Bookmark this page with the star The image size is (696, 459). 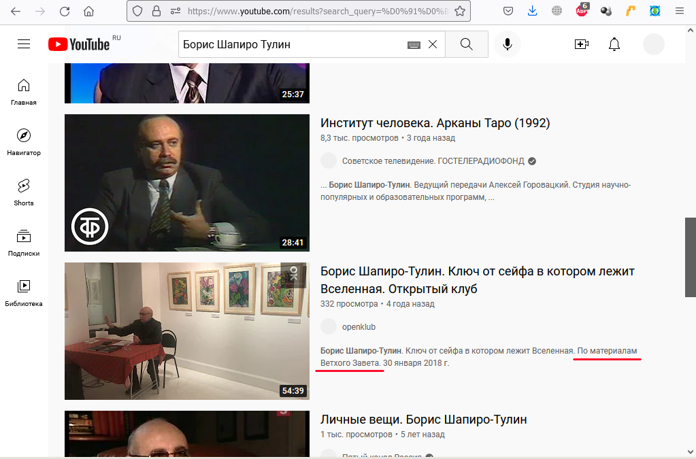[x=460, y=11]
